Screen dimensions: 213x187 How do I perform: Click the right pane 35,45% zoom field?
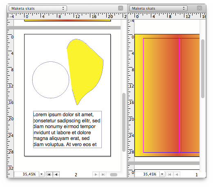tap(147, 174)
